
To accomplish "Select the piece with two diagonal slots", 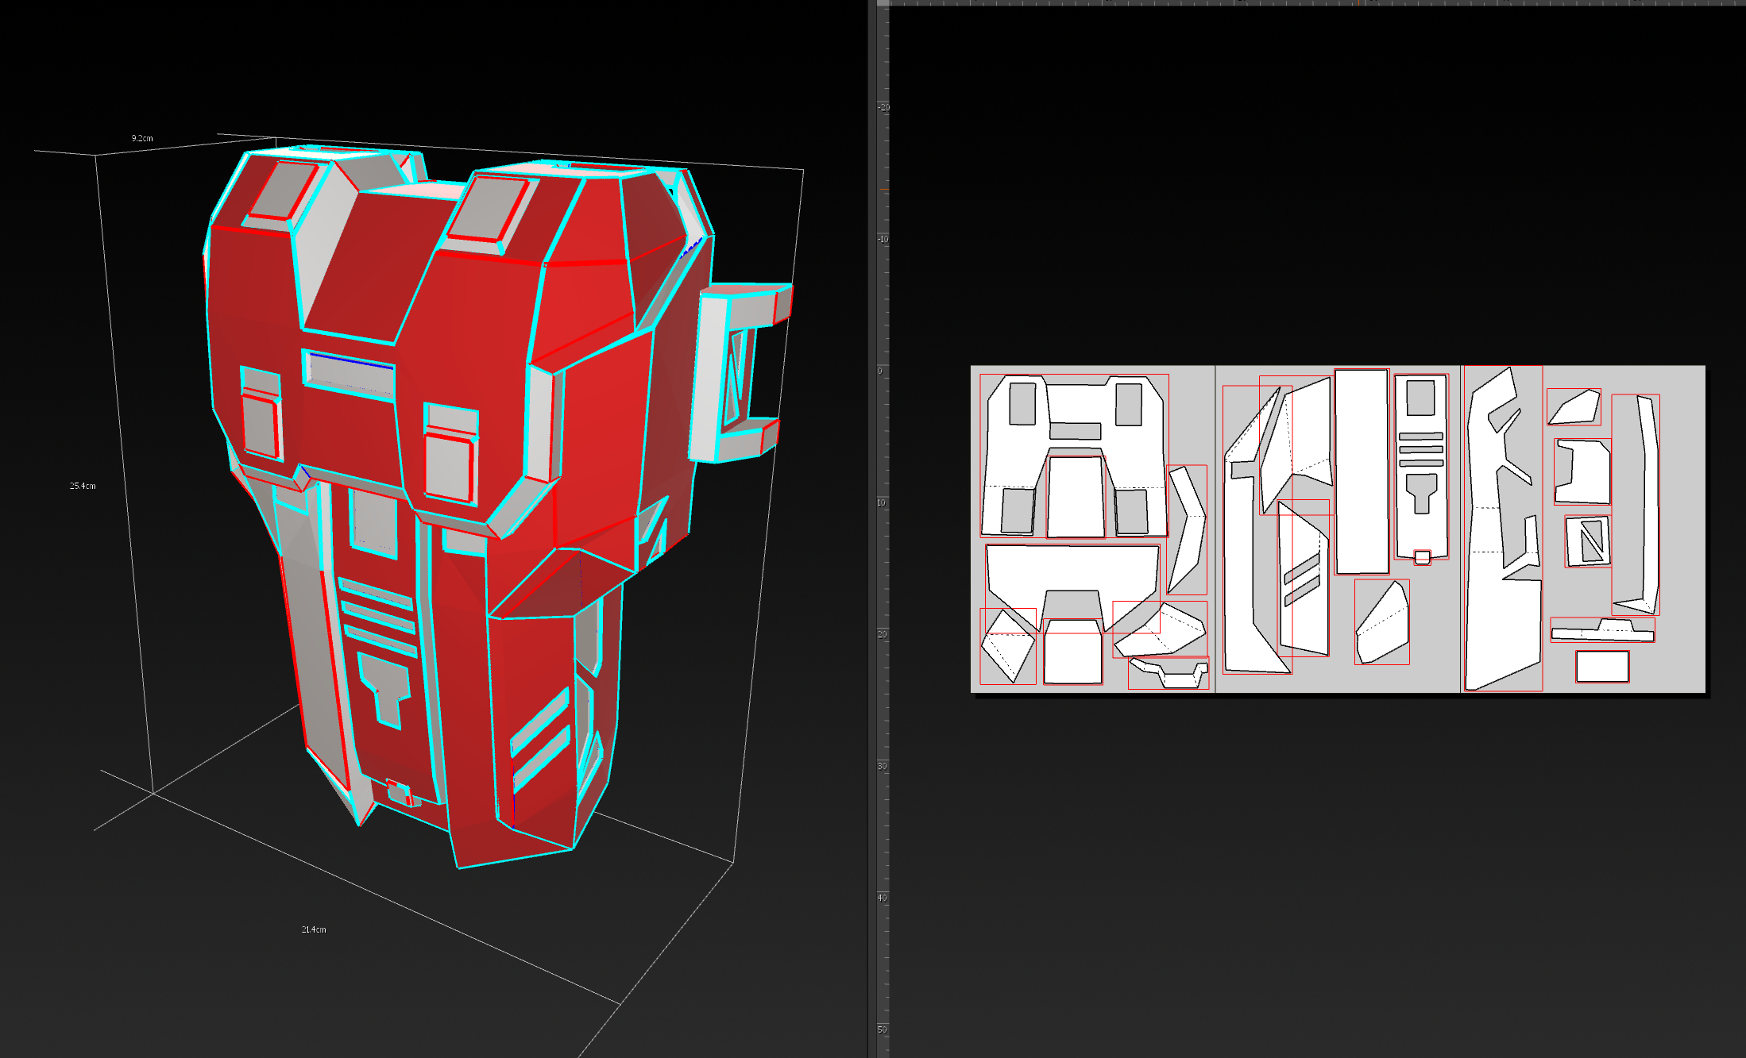I will pos(1303,579).
